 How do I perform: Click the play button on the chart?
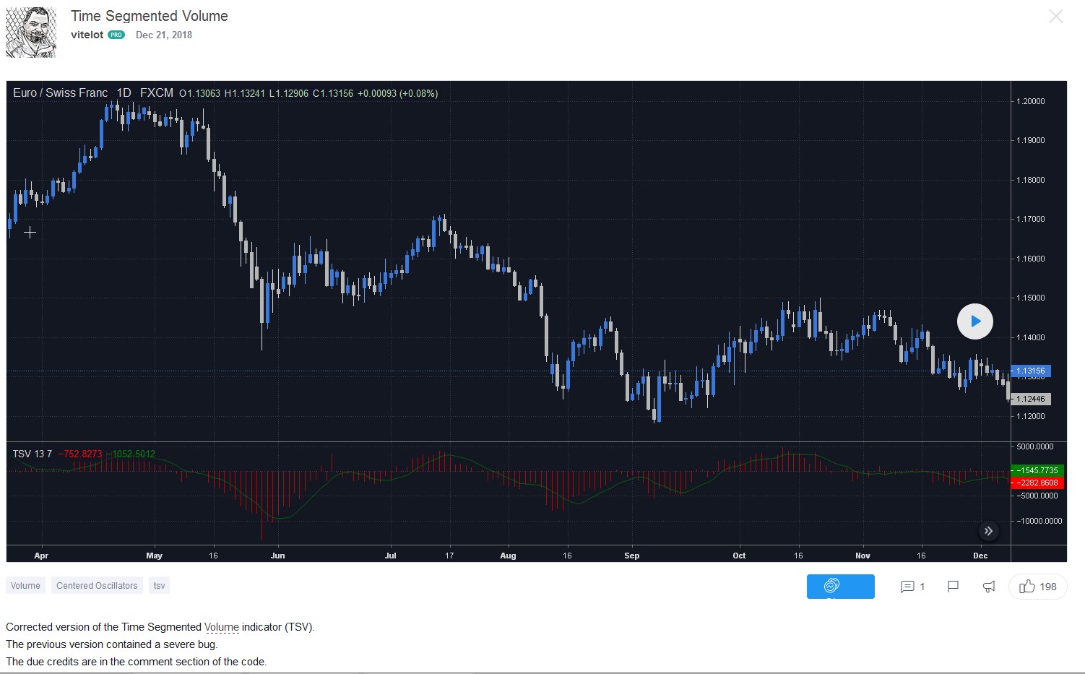click(x=974, y=321)
